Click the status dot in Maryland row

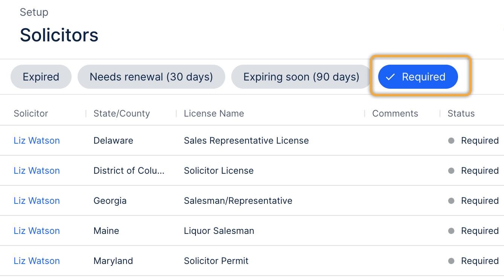pos(451,261)
